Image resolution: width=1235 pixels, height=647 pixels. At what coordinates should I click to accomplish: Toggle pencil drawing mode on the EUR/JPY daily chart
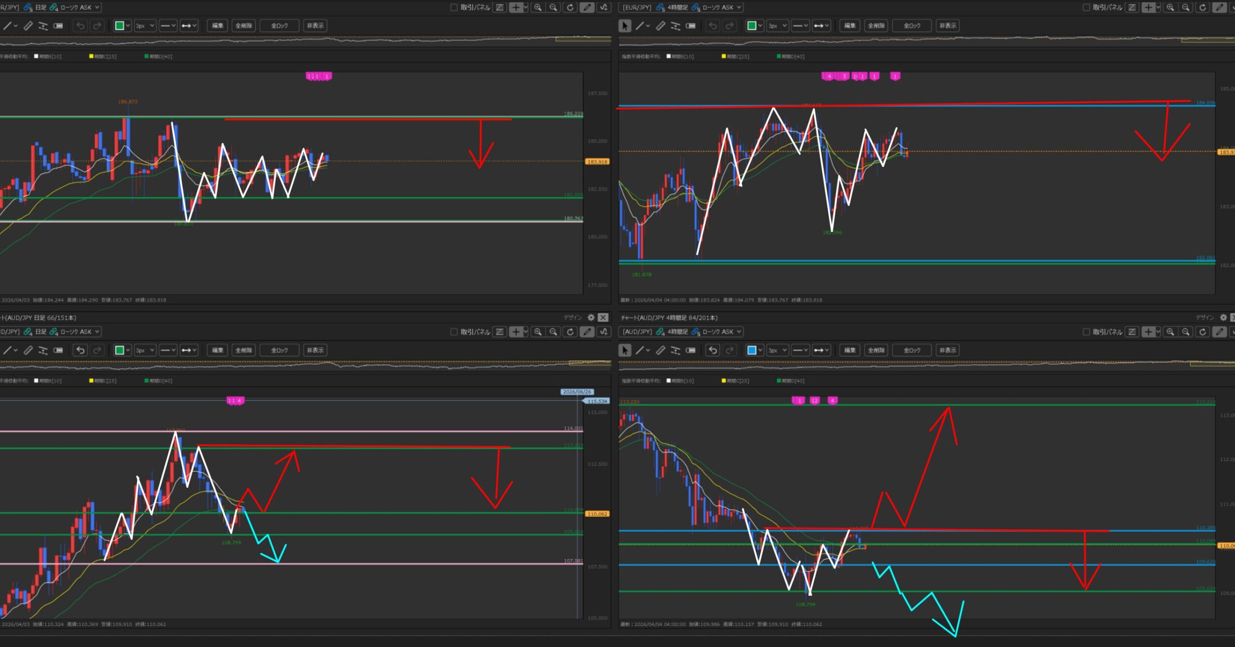pos(587,7)
